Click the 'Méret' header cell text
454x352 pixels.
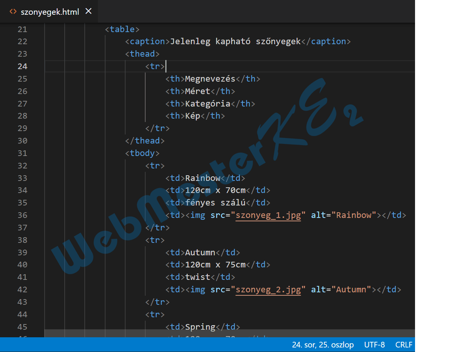198,91
